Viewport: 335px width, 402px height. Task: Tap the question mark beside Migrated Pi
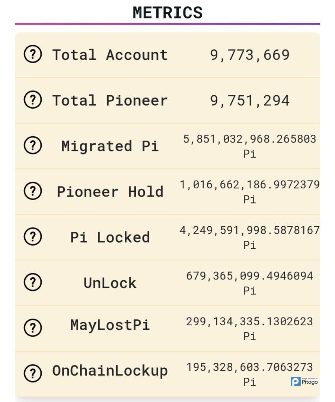33,146
